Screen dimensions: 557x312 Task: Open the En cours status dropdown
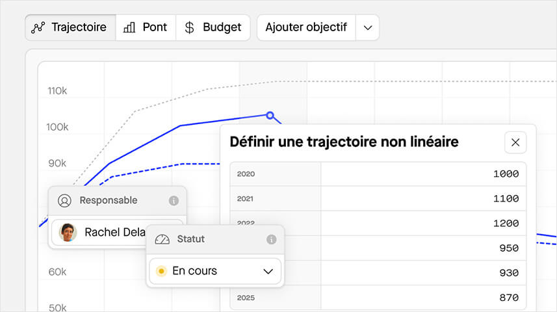click(215, 271)
